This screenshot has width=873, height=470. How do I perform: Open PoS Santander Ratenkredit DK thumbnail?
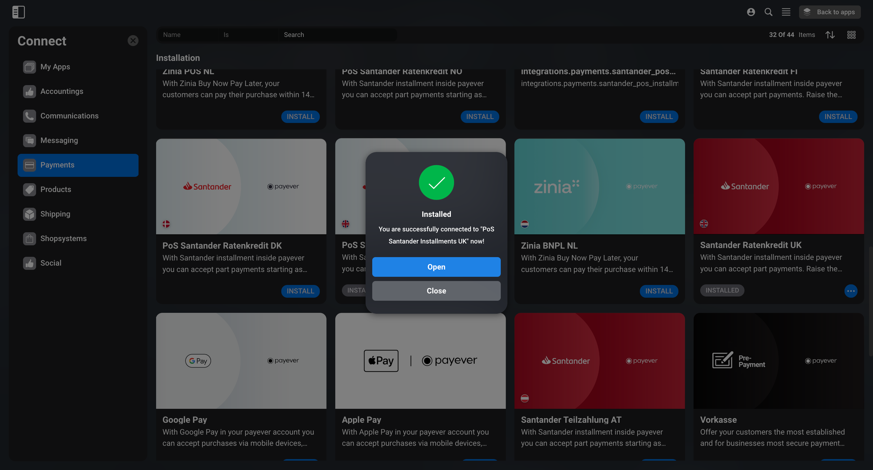(x=241, y=186)
